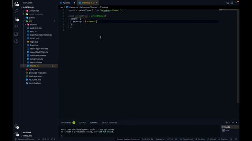The width and height of the screenshot is (252, 141).
Task: Open logo.svg file
Action: coord(34,42)
